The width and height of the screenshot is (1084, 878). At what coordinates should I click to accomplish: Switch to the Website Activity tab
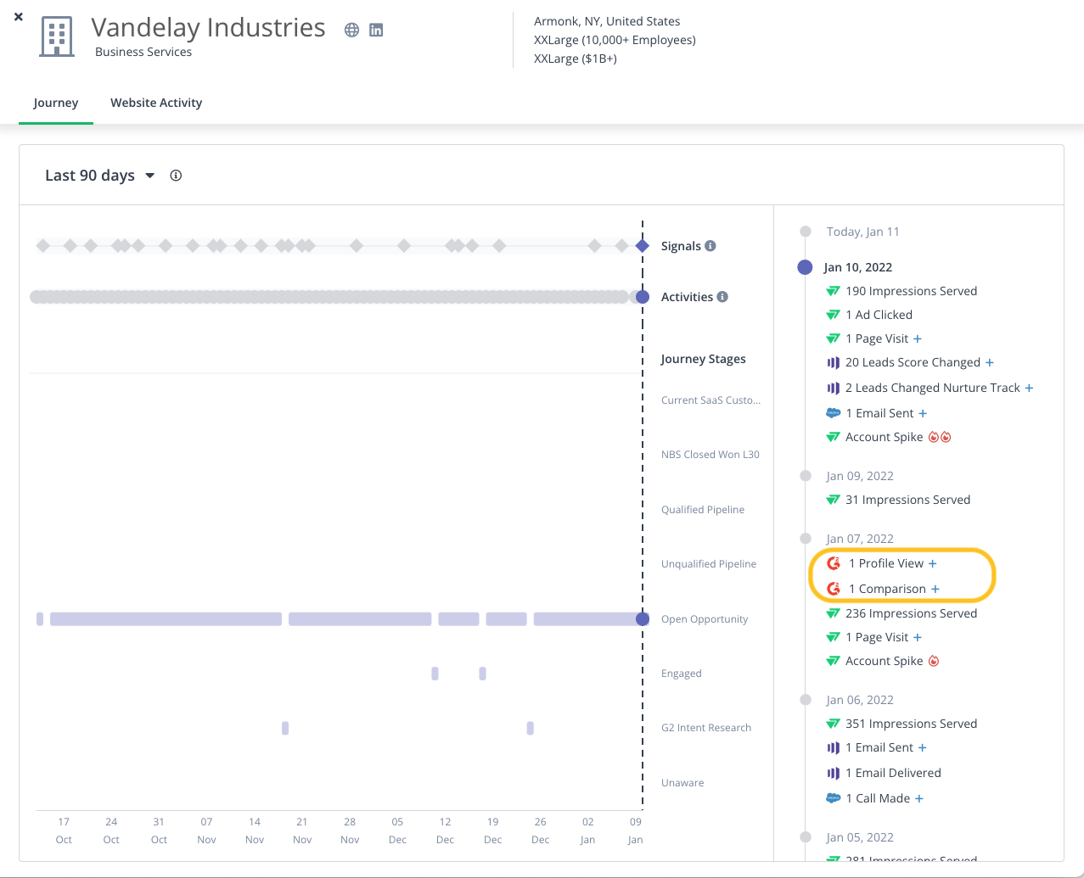pyautogui.click(x=156, y=103)
